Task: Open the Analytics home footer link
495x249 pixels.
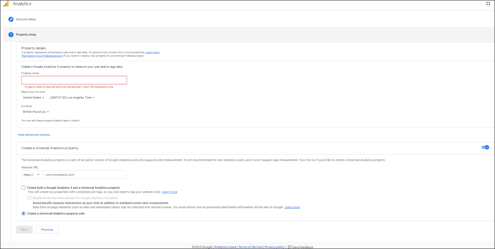Action: 226,247
